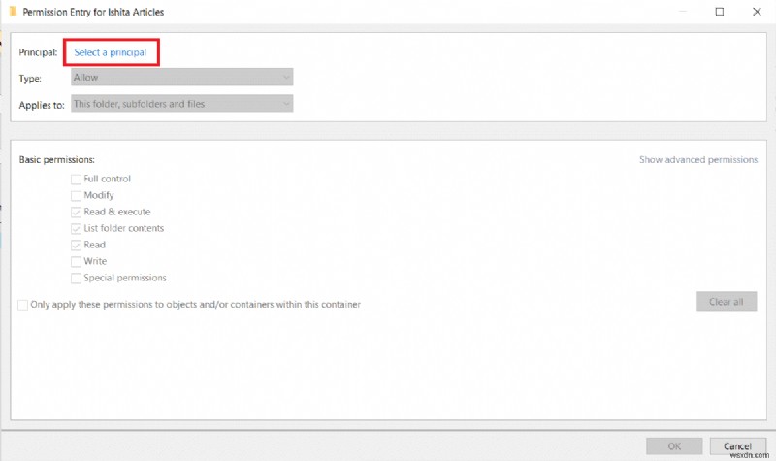Click the Principal label text
This screenshot has width=776, height=461.
[38, 52]
